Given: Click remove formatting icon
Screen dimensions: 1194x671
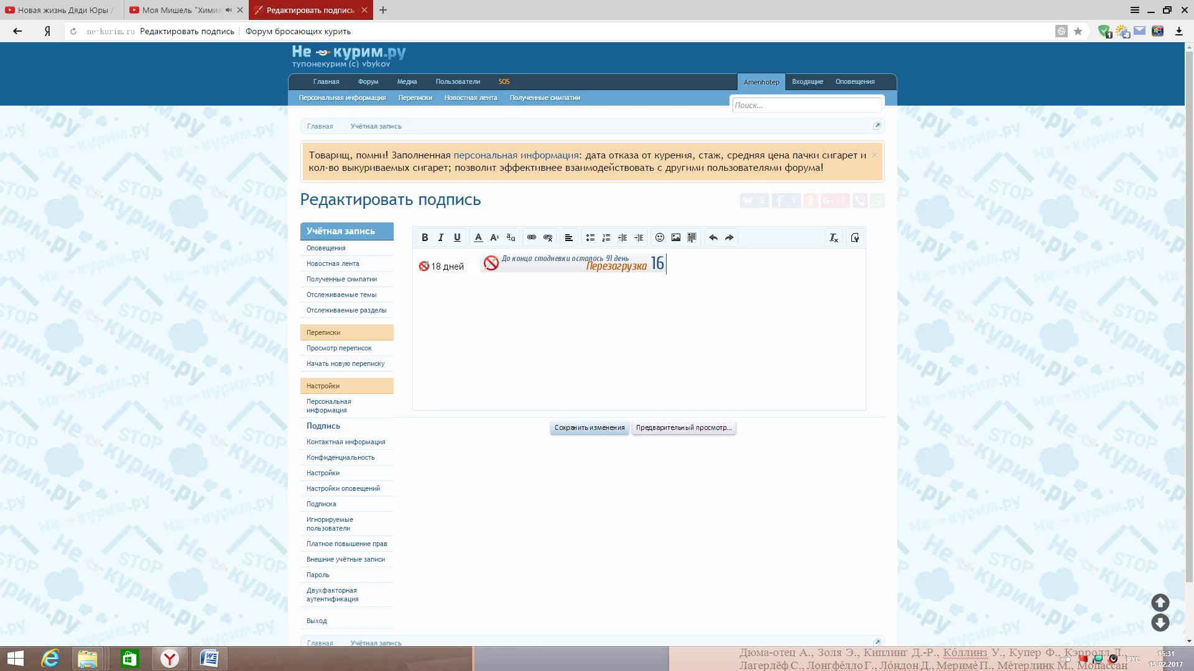Looking at the screenshot, I should click(x=834, y=237).
